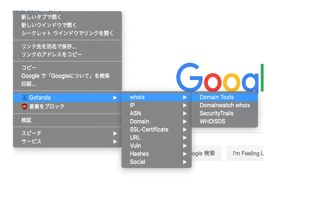
Task: Copy the link address (リンクのアドレスをコピー)
Action: tap(67, 55)
